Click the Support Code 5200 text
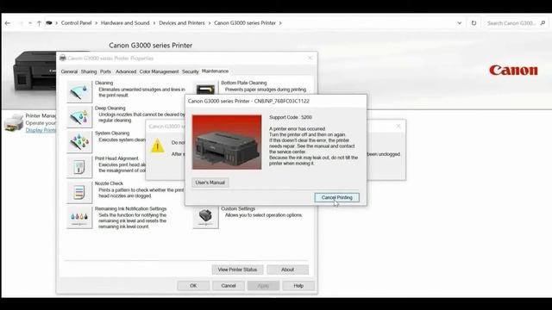This screenshot has height=310, width=552. point(291,117)
